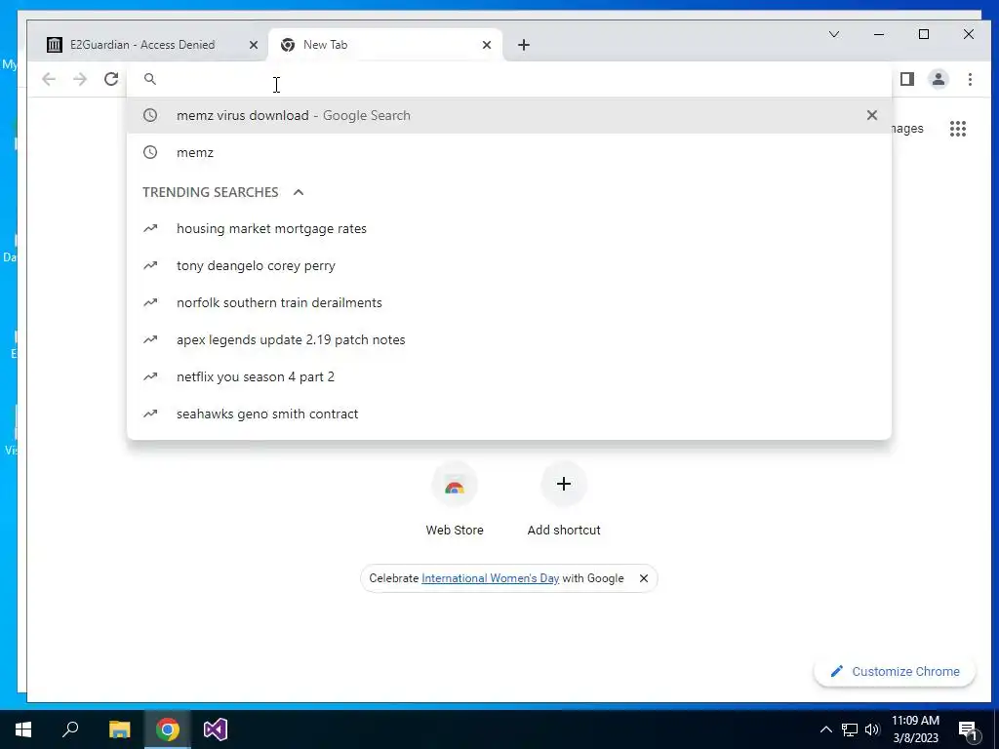Click search magnifier in address bar
The image size is (999, 749).
(149, 79)
